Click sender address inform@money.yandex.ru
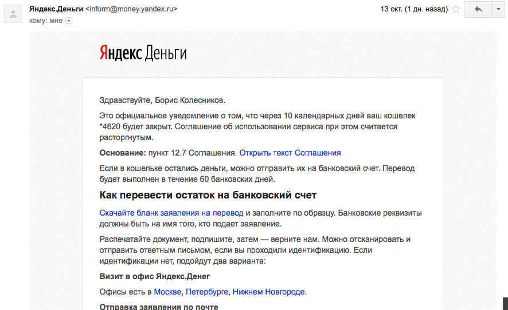The height and width of the screenshot is (310, 508). click(x=131, y=9)
